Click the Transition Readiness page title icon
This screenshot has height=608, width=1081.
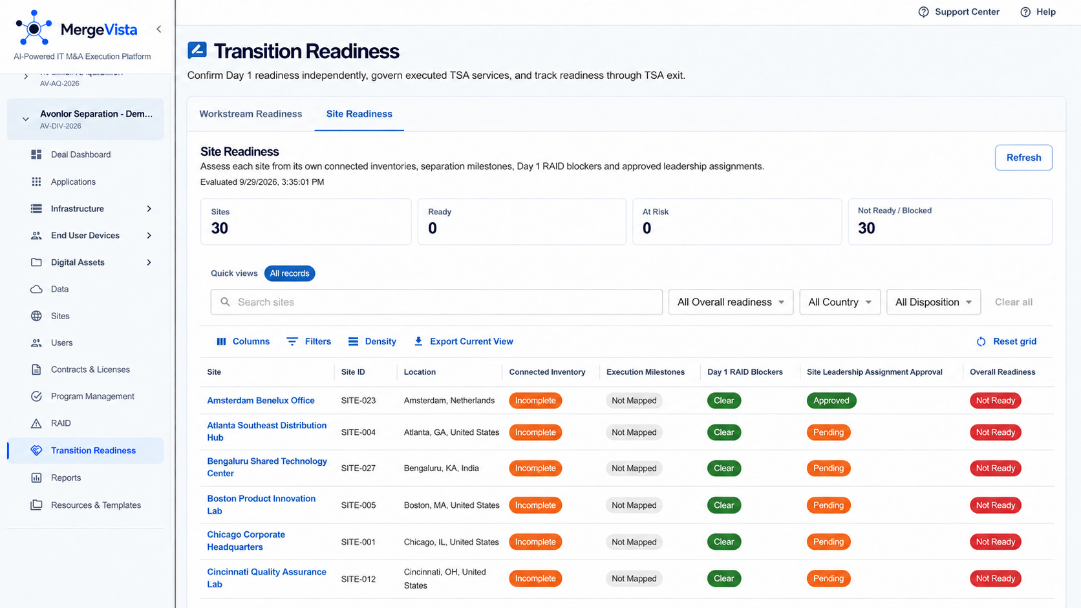click(197, 50)
